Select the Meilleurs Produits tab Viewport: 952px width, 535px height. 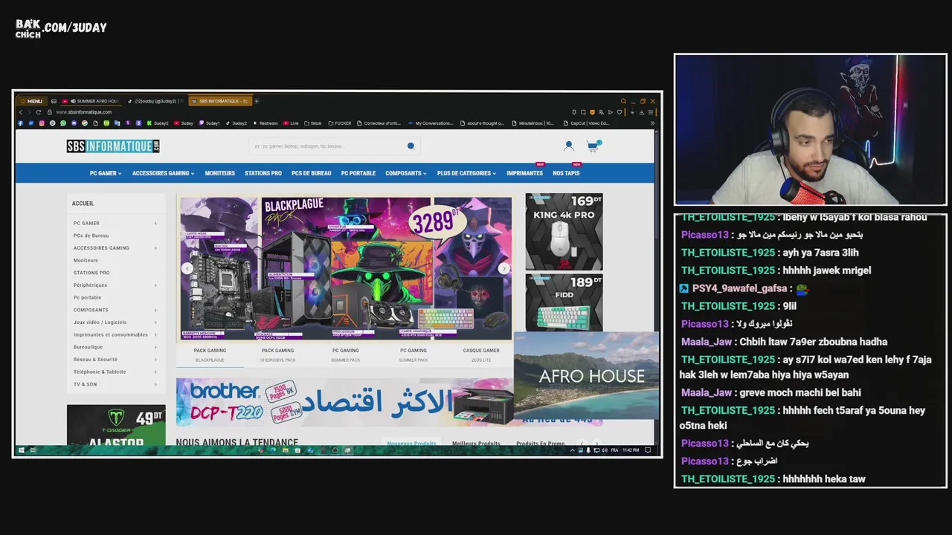(476, 444)
